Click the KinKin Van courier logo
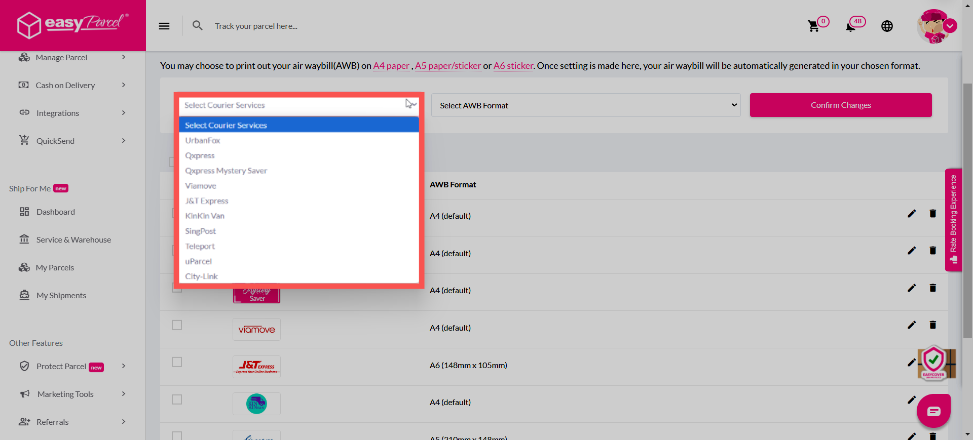This screenshot has height=440, width=973. pos(256,404)
